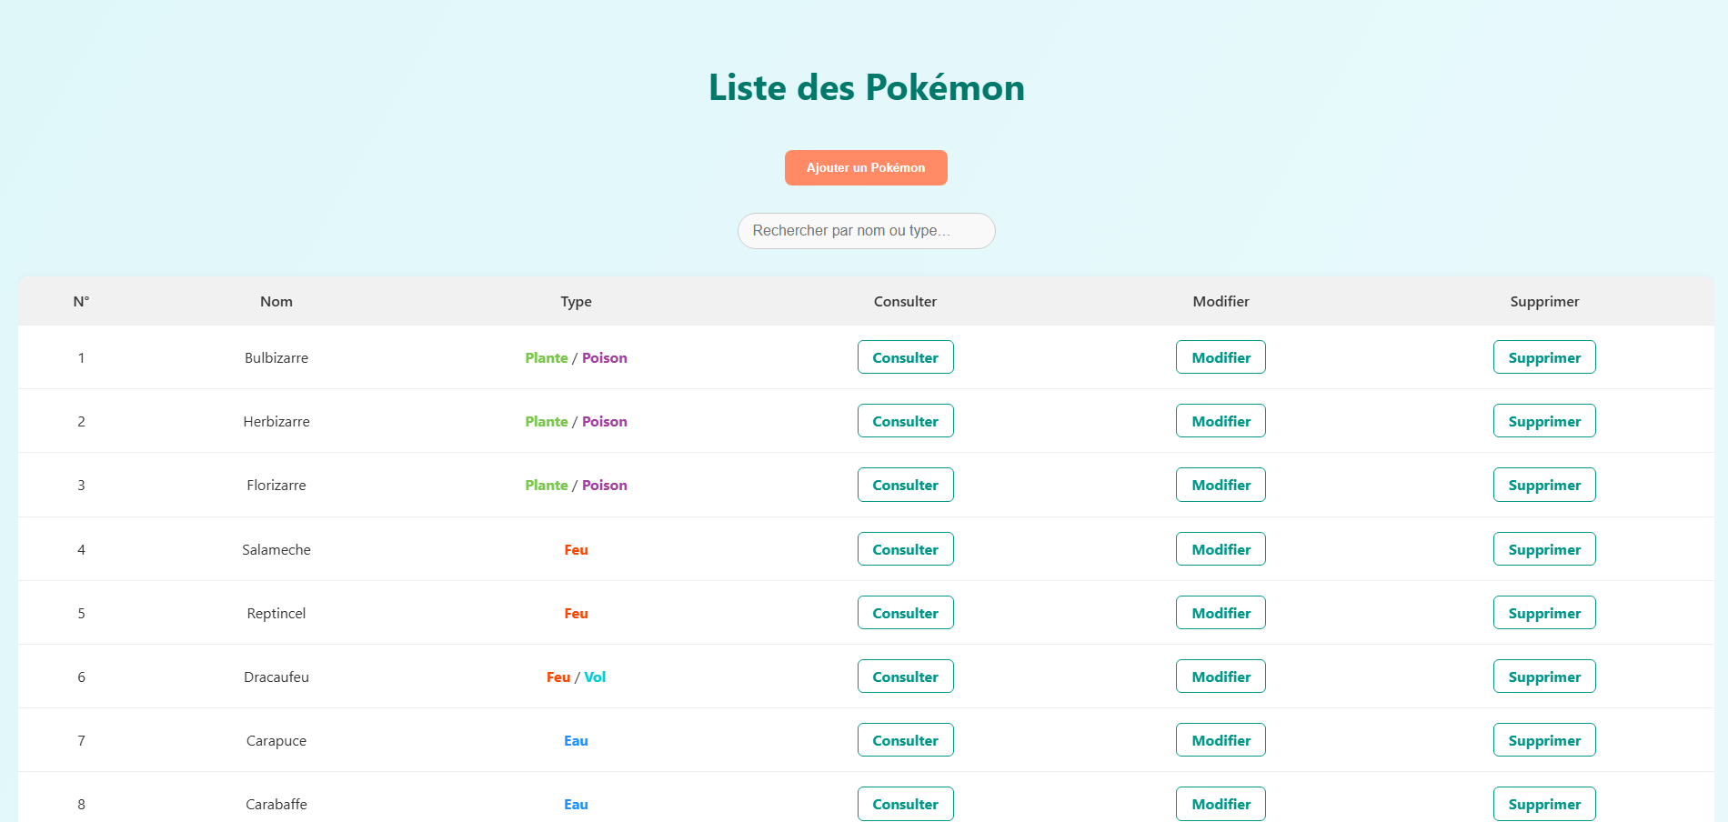Screen dimensions: 1728x822
Task: Open Consulter for Carabaffe
Action: [905, 804]
